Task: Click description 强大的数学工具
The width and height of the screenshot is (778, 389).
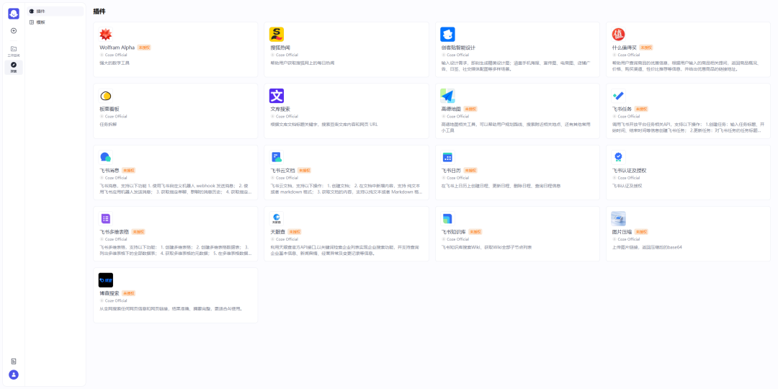Action: 115,63
